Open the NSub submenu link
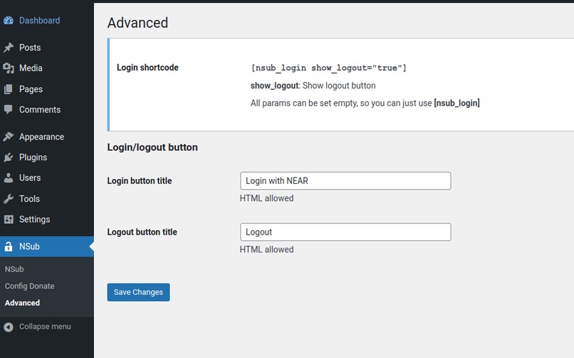 click(x=14, y=269)
